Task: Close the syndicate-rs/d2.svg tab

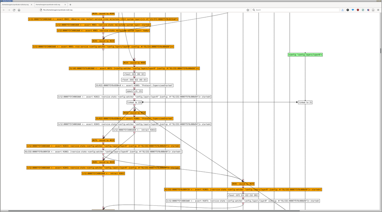Action: [x=65, y=5]
